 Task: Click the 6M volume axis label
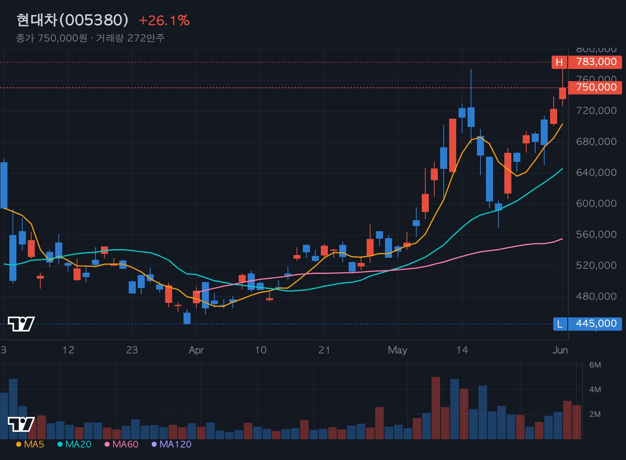tap(595, 365)
